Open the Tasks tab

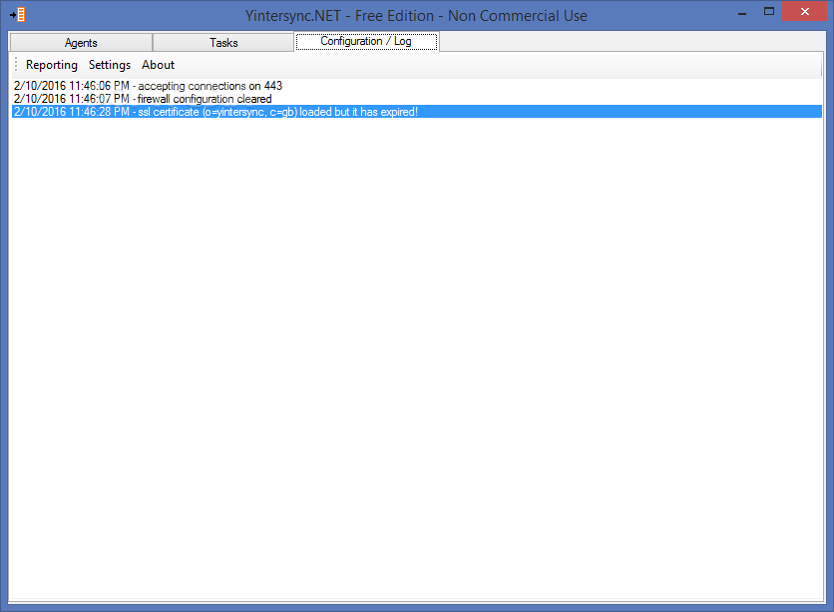[223, 43]
